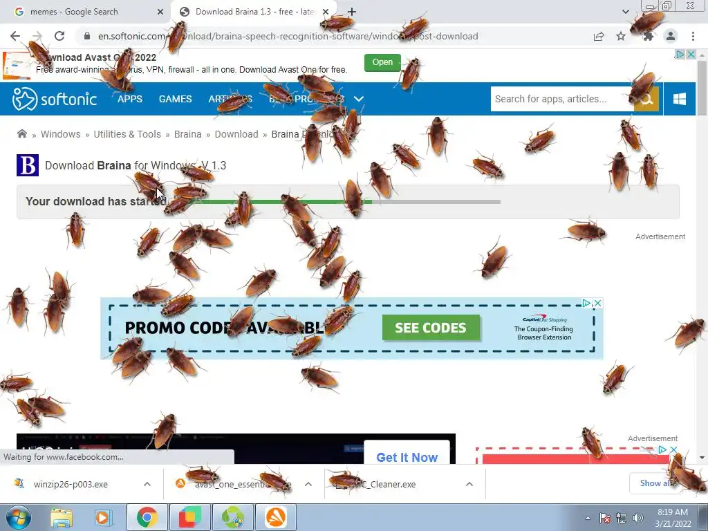This screenshot has width=708, height=531.
Task: Close the red advertisement at bottom right
Action: [x=673, y=449]
